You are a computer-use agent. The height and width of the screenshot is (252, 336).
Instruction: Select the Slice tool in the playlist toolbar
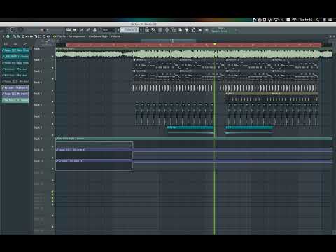pos(36,36)
